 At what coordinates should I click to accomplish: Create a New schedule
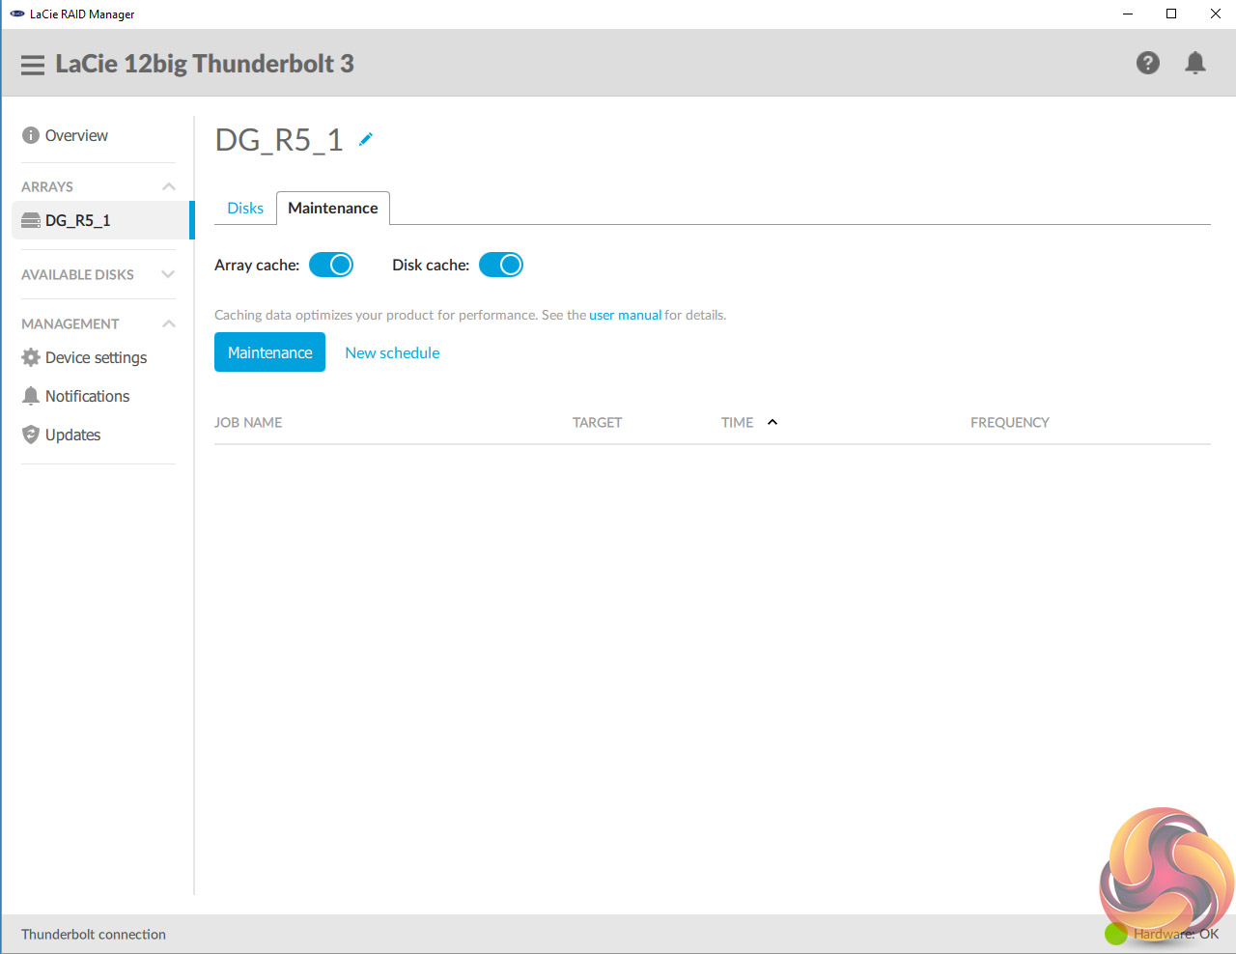tap(392, 352)
